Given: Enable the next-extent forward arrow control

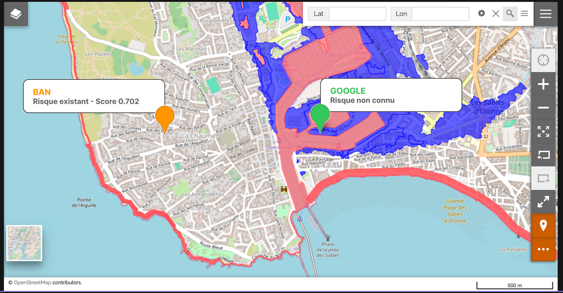Looking at the screenshot, I should (543, 178).
